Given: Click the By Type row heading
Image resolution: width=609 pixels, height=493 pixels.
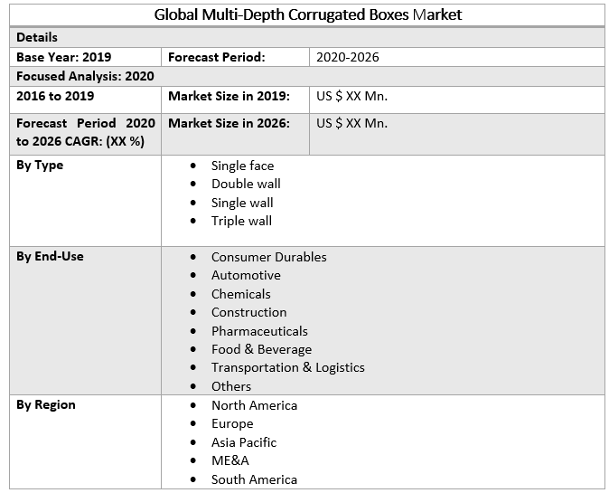Looking at the screenshot, I should [x=40, y=166].
